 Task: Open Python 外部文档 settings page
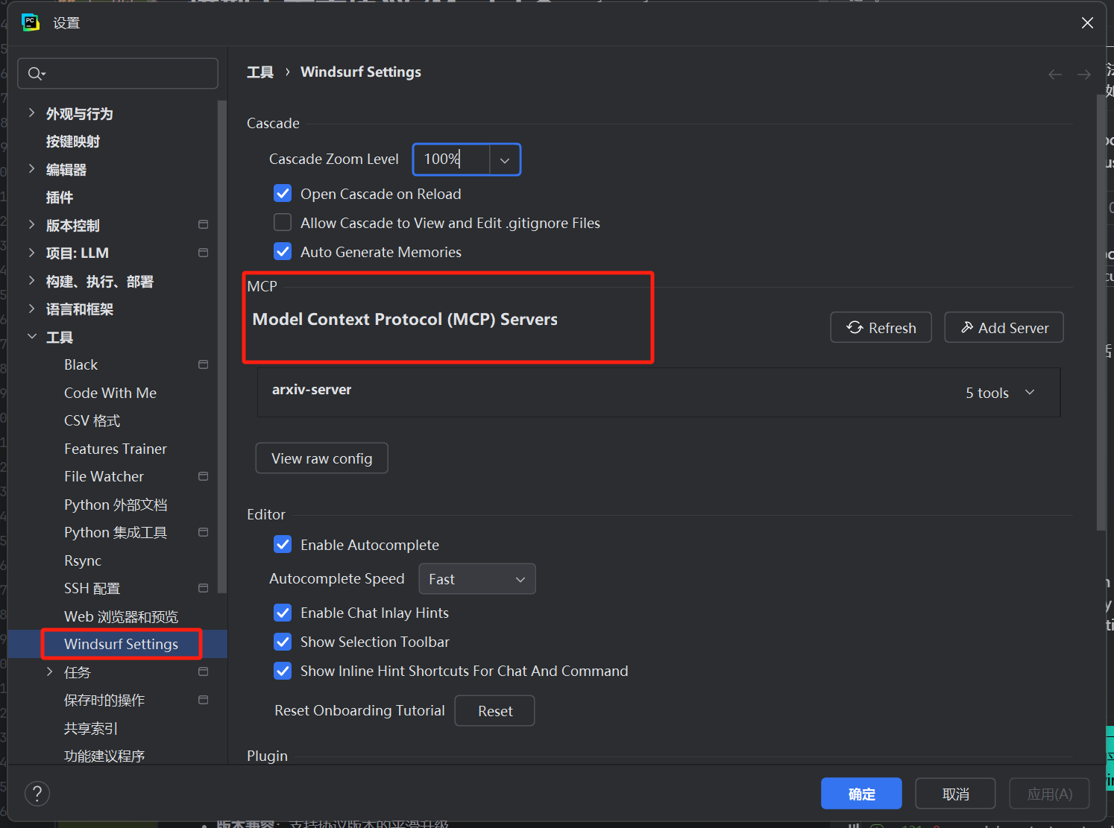click(116, 505)
